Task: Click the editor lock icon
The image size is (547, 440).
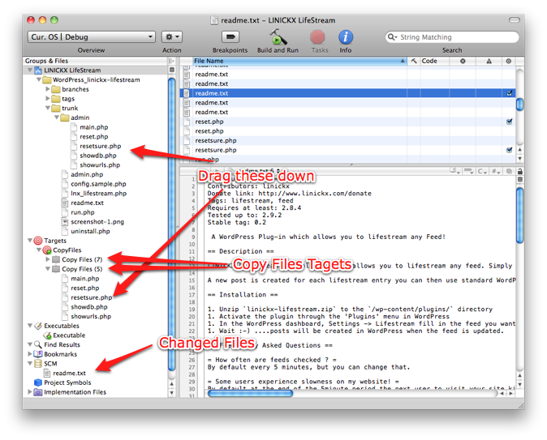Action: [519, 171]
